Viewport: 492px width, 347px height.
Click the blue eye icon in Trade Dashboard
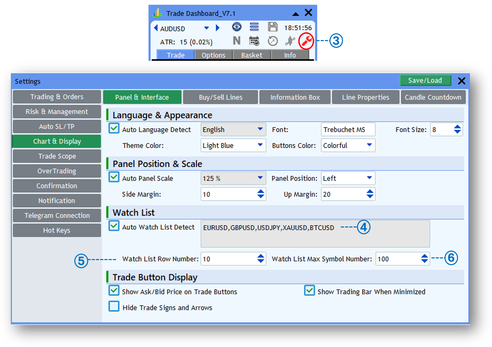236,27
